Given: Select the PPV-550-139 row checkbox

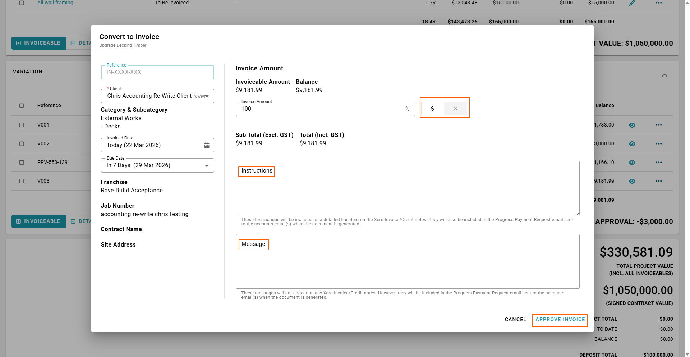Looking at the screenshot, I should click(22, 163).
